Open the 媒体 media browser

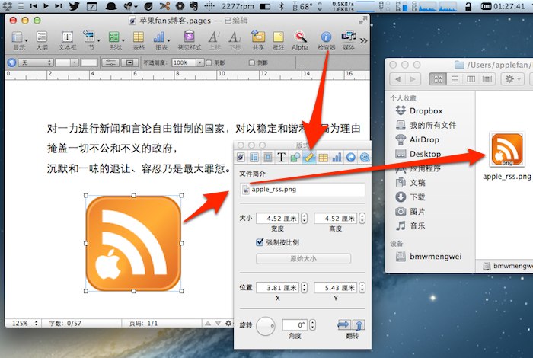[x=349, y=40]
